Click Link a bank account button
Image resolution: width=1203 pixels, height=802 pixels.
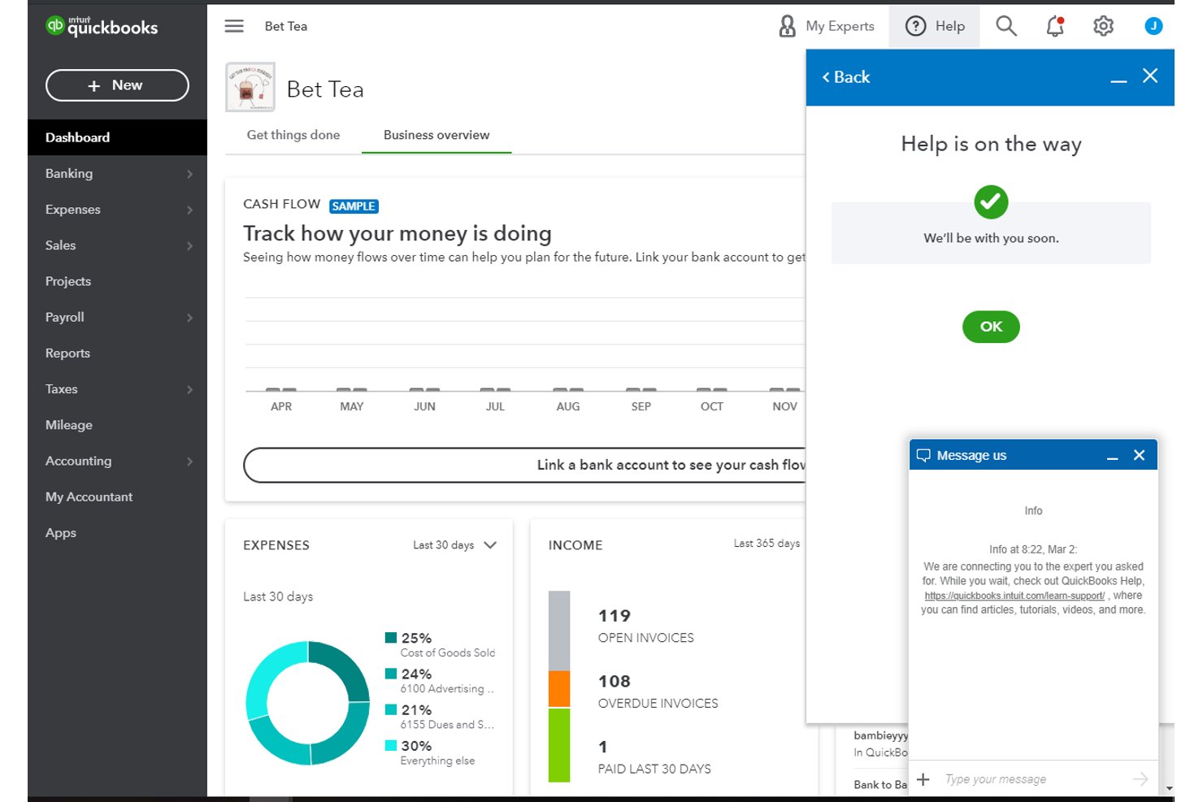click(x=525, y=465)
